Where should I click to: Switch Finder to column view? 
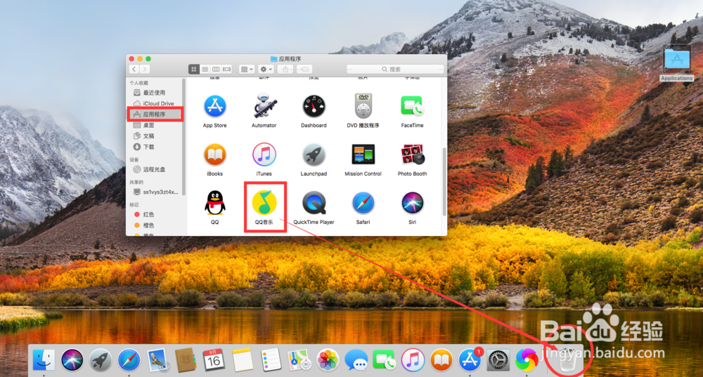coord(216,69)
